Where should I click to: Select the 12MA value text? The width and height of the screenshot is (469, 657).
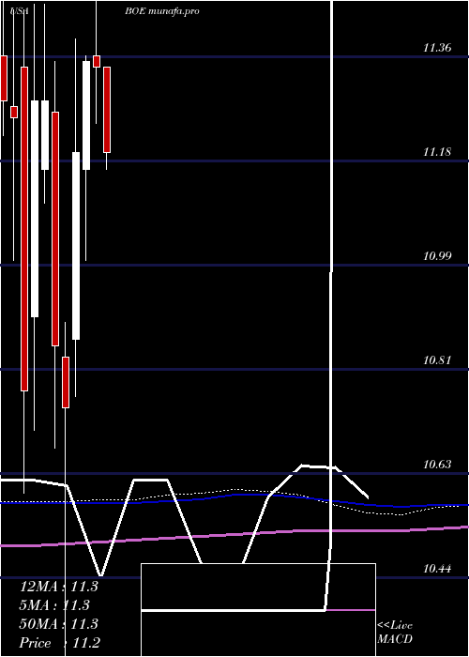58,587
